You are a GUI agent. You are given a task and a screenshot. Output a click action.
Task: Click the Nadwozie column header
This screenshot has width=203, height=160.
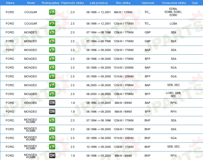148,3
